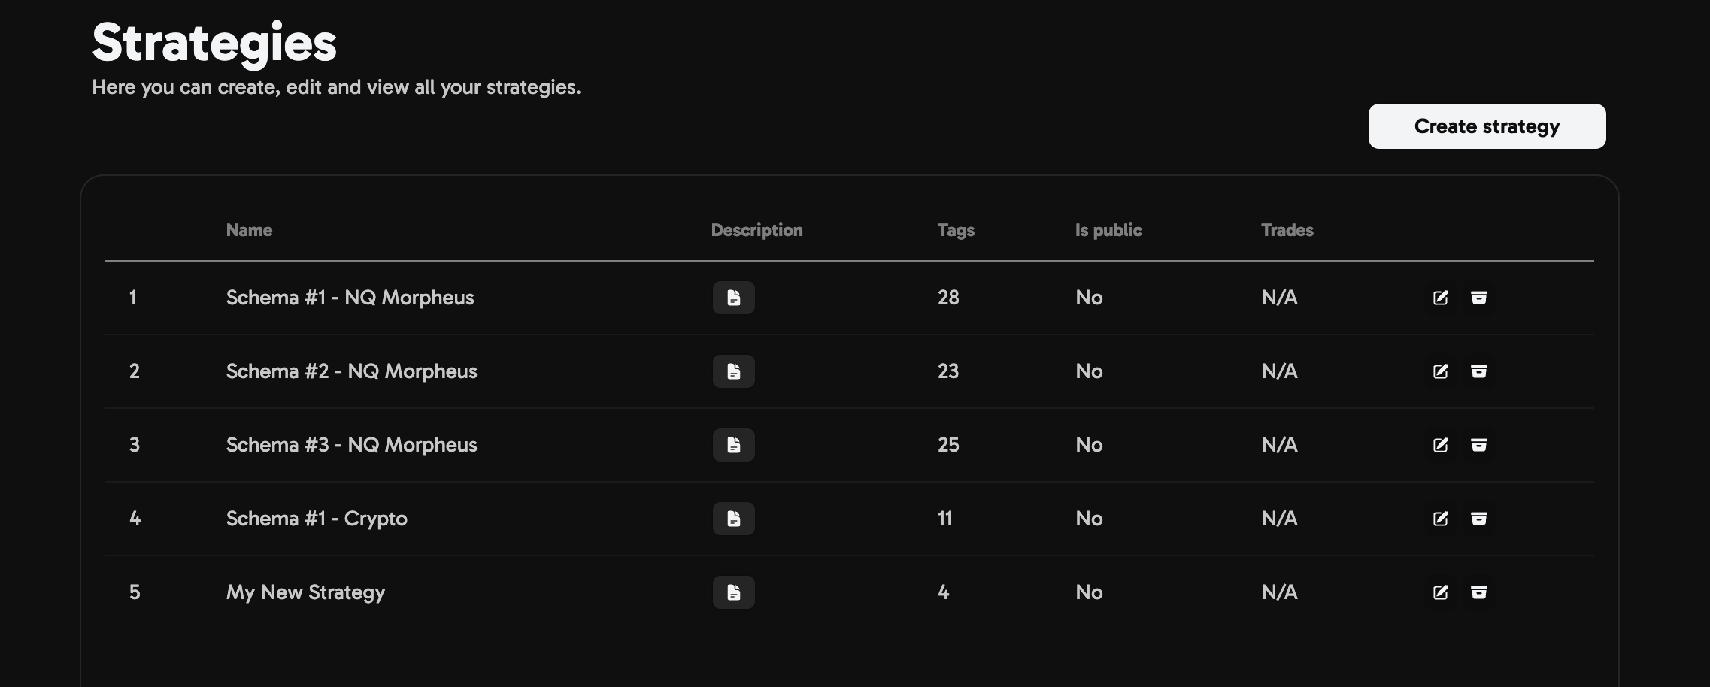Archive Schema #1 - Crypto strategy
Viewport: 1710px width, 687px height.
(1479, 519)
